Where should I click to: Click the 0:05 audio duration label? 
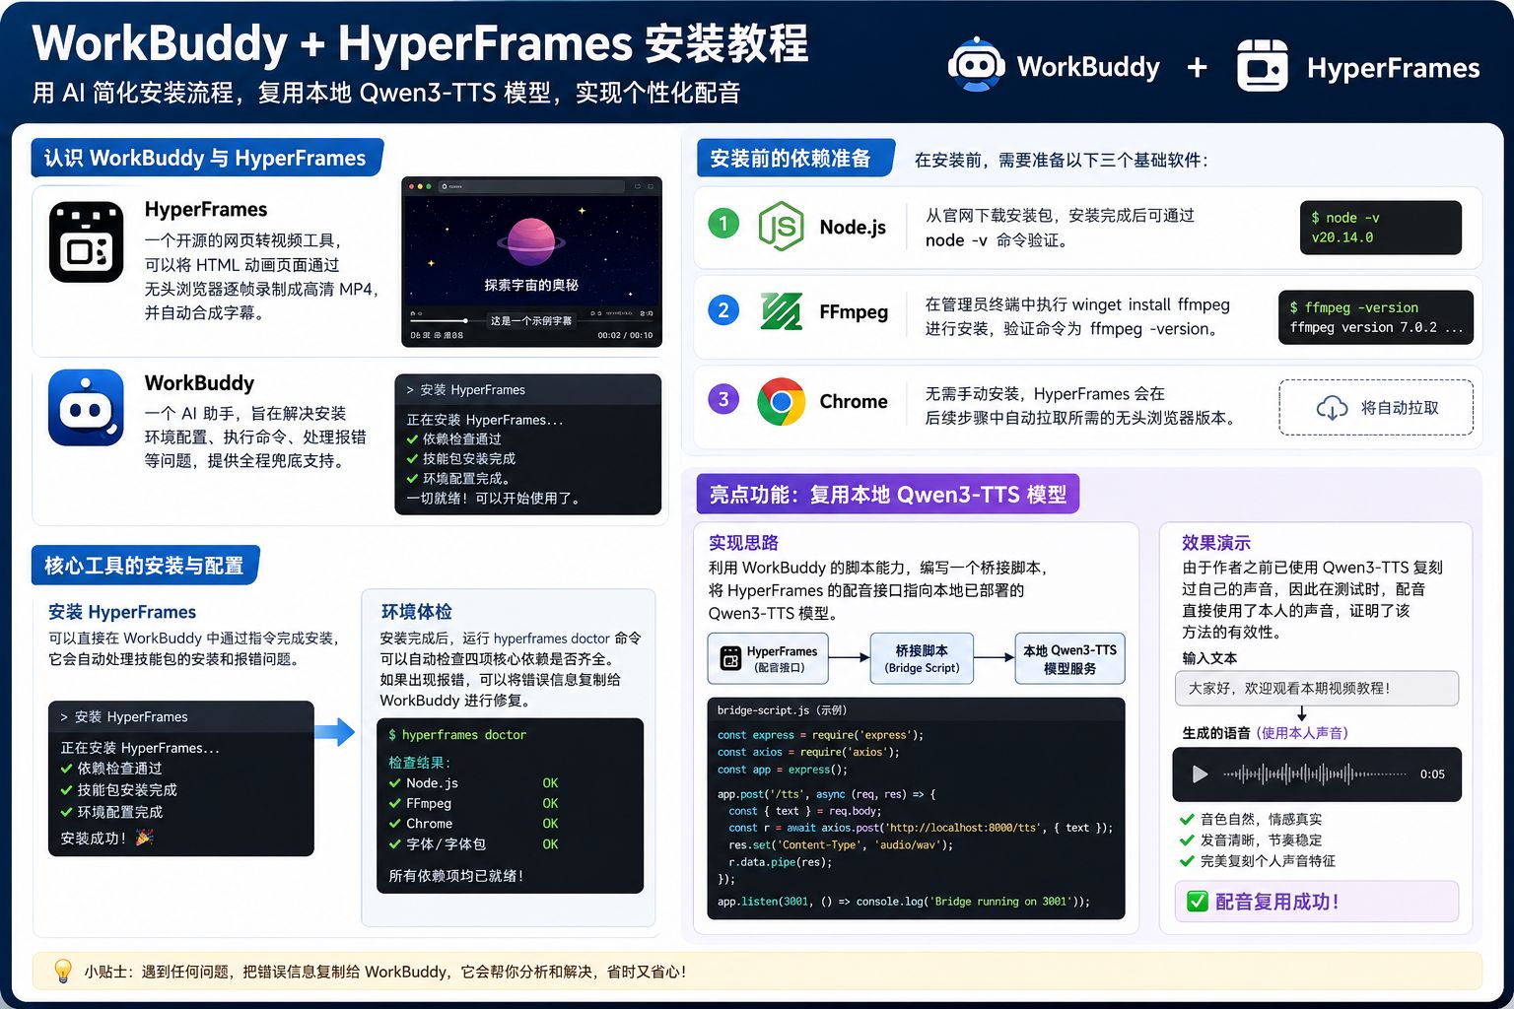(1432, 774)
